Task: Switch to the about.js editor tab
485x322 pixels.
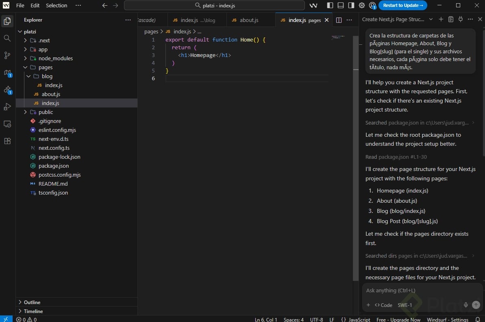Action: click(x=249, y=20)
